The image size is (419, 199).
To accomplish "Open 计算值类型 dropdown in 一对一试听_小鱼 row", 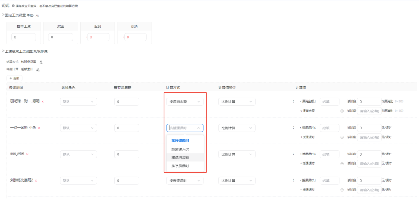I will 237,128.
